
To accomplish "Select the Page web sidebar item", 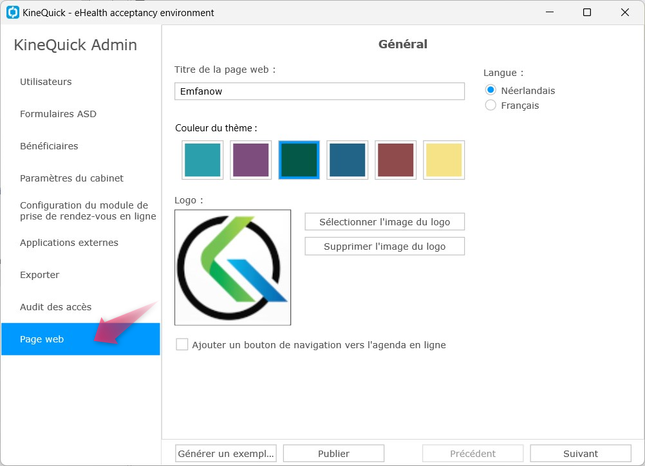I will (80, 339).
